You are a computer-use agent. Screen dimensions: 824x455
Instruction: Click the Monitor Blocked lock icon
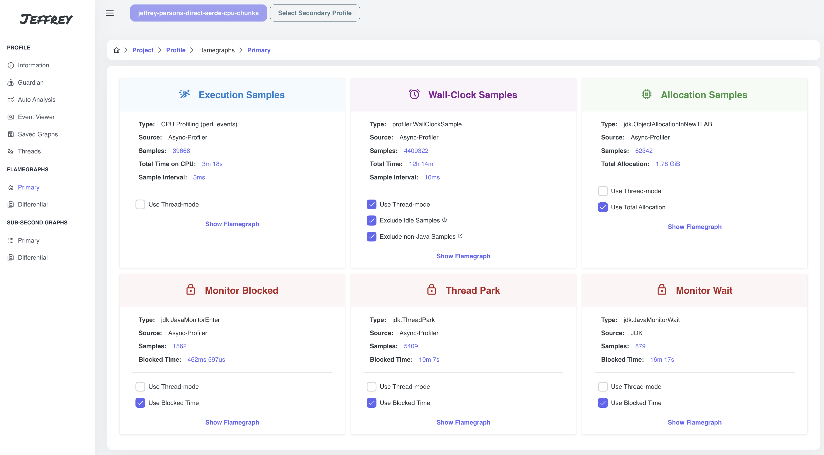coord(191,290)
